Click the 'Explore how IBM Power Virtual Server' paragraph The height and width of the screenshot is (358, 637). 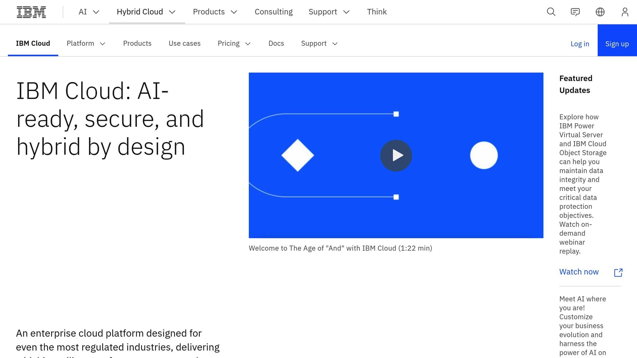(583, 184)
